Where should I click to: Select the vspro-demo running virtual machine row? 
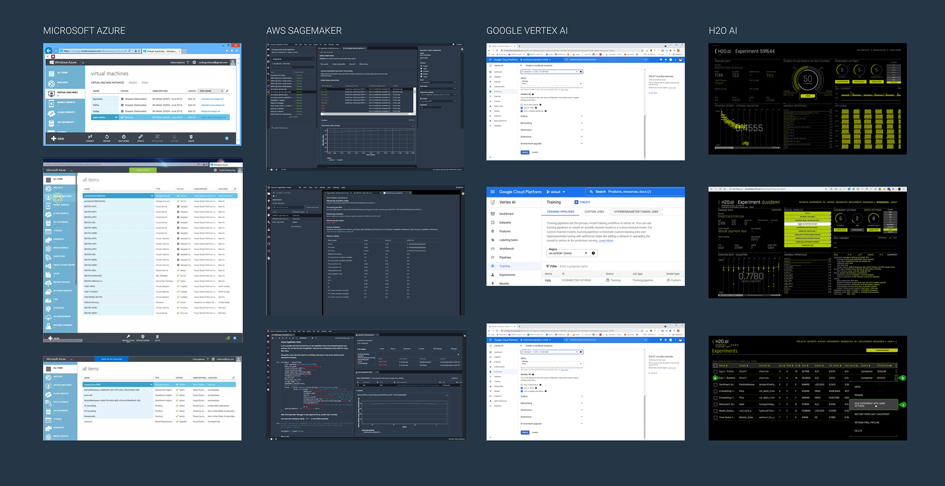point(160,117)
